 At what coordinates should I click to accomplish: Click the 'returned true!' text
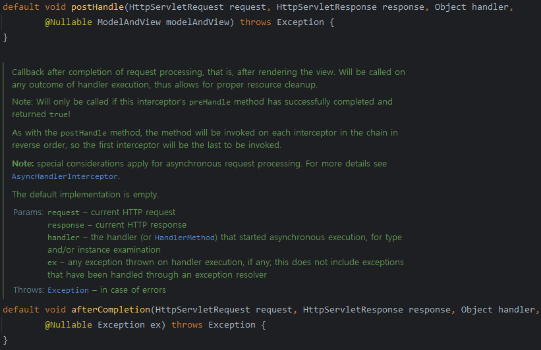coord(41,114)
